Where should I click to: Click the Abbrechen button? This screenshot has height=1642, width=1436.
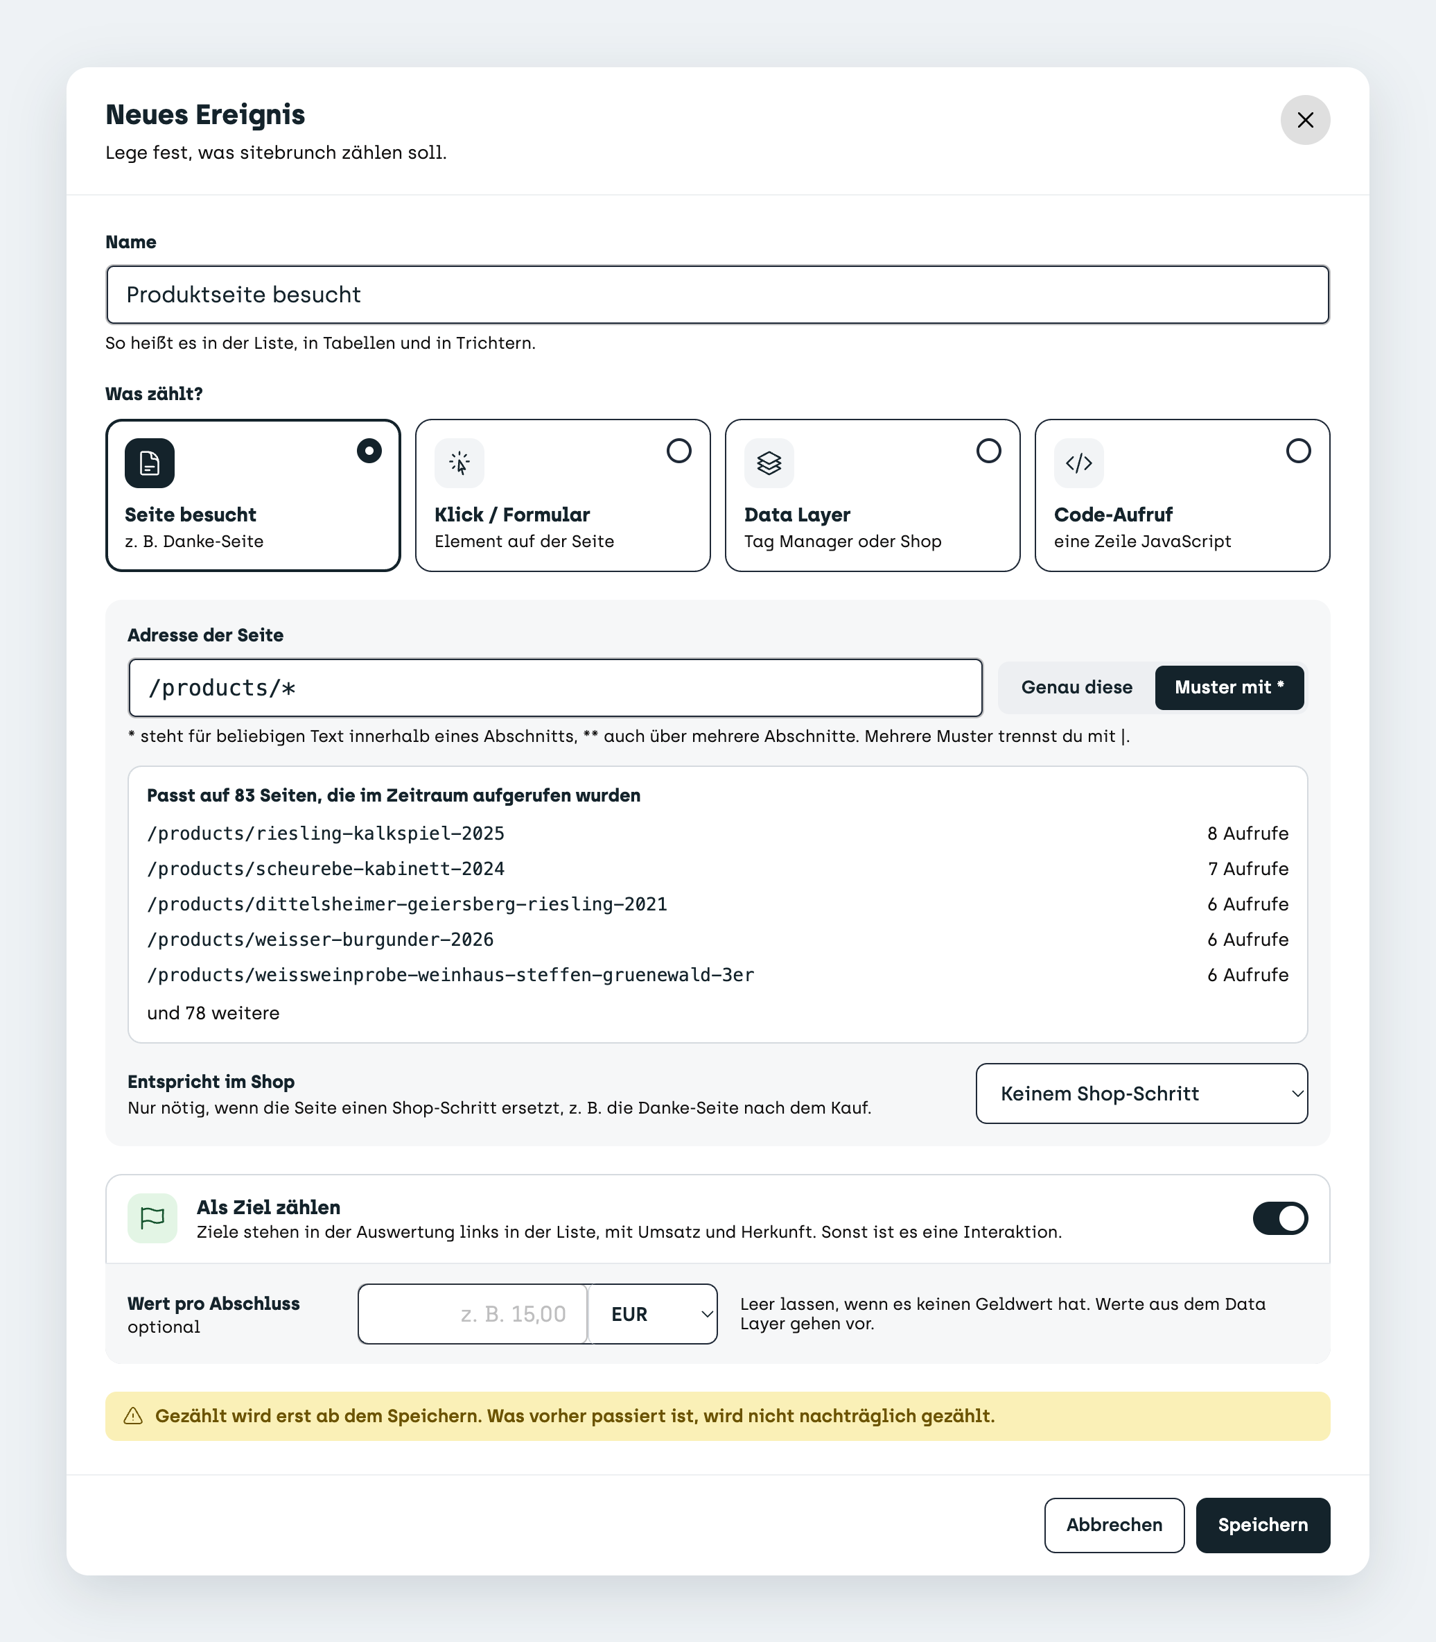point(1114,1525)
